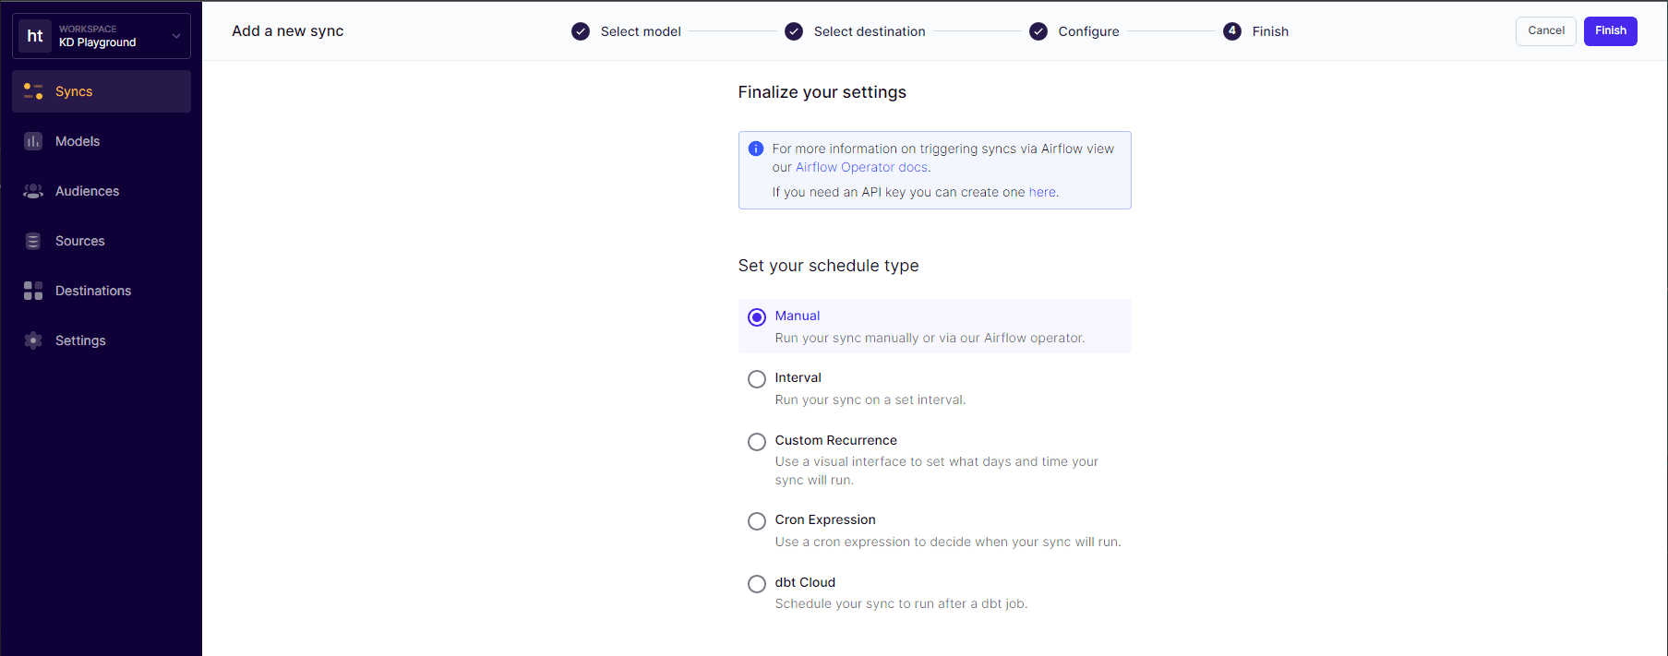The height and width of the screenshot is (656, 1668).
Task: Select the Models sidebar icon
Action: point(33,141)
